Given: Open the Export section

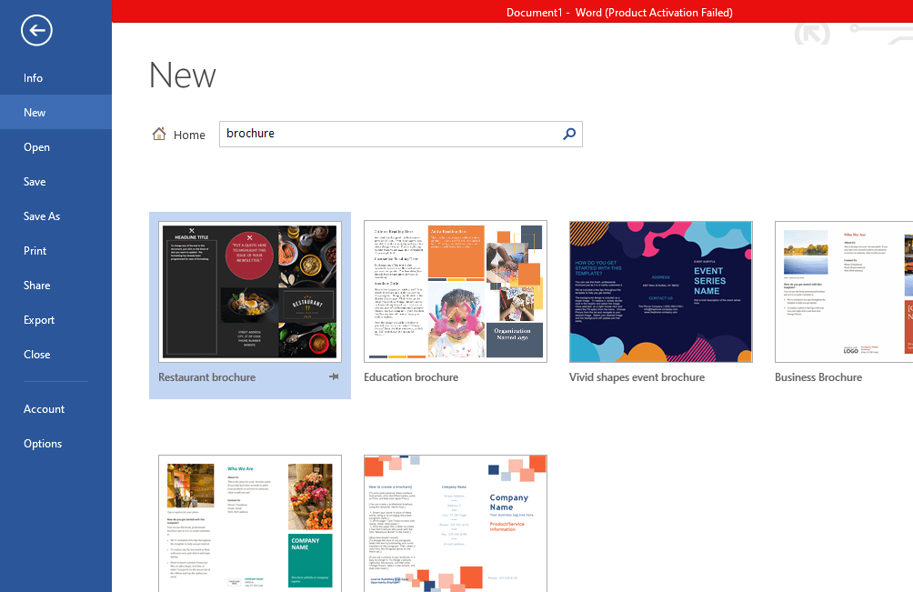Looking at the screenshot, I should [x=38, y=319].
